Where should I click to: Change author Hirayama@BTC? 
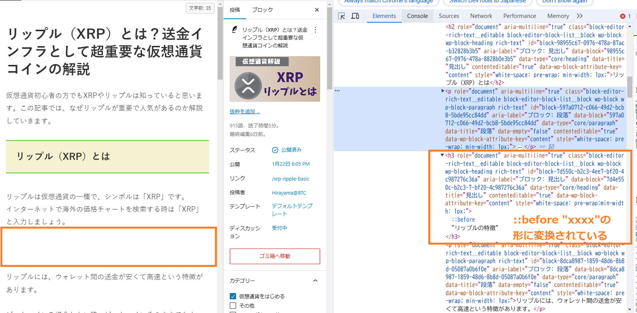289,193
